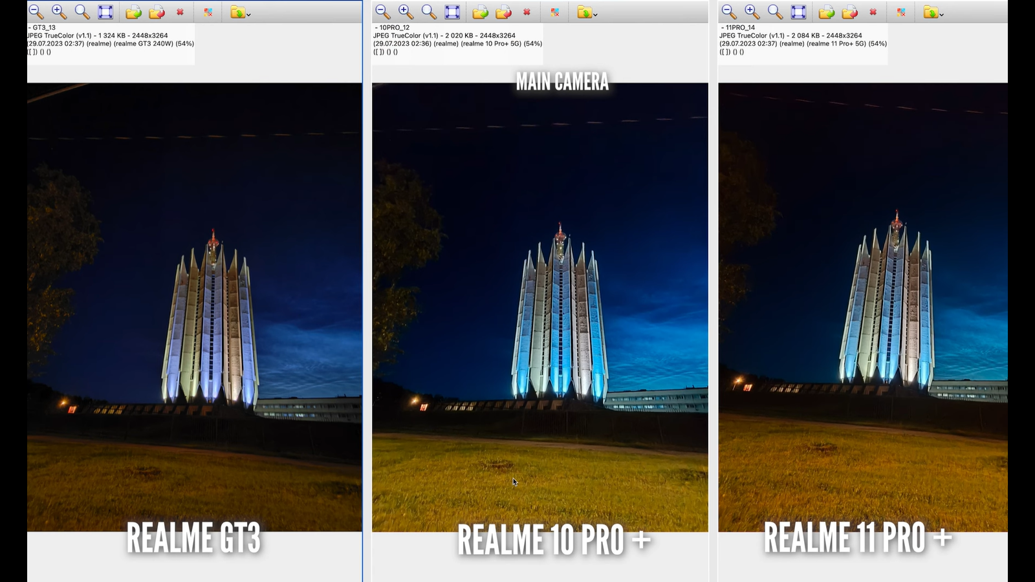Image resolution: width=1035 pixels, height=582 pixels.
Task: Click the green-arrow folder icon in GT3 pane
Action: 133,12
